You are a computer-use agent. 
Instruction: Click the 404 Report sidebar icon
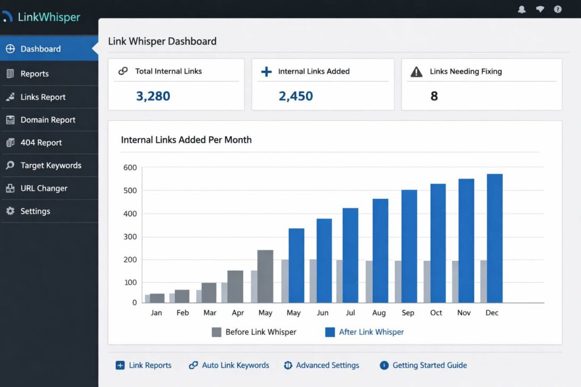(10, 143)
